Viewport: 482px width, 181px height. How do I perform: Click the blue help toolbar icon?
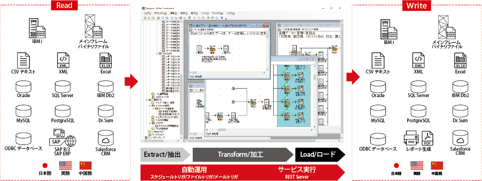222,18
